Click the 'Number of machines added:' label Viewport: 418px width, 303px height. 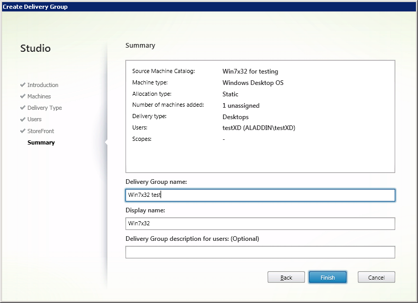168,105
